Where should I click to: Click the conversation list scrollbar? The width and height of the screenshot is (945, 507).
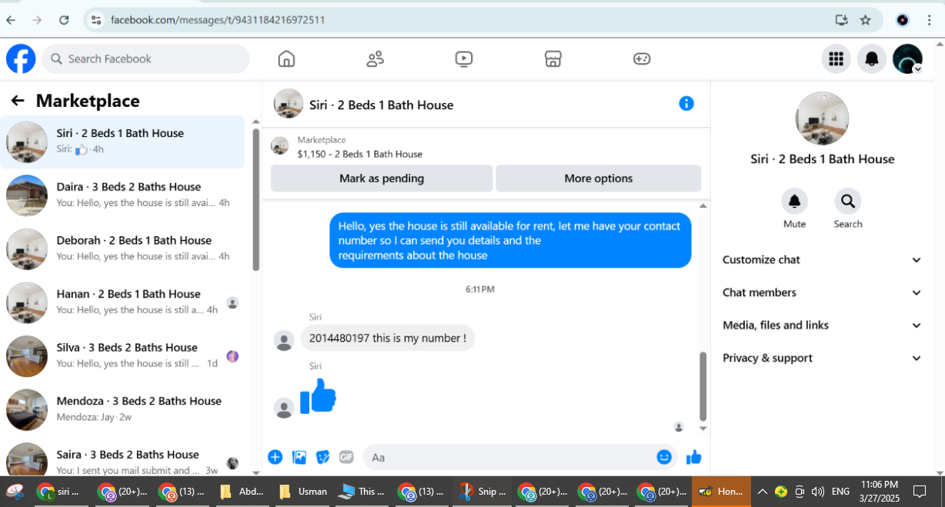[x=255, y=200]
